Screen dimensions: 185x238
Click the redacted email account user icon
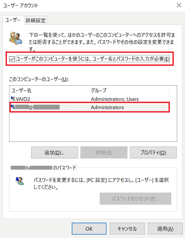point(13,107)
